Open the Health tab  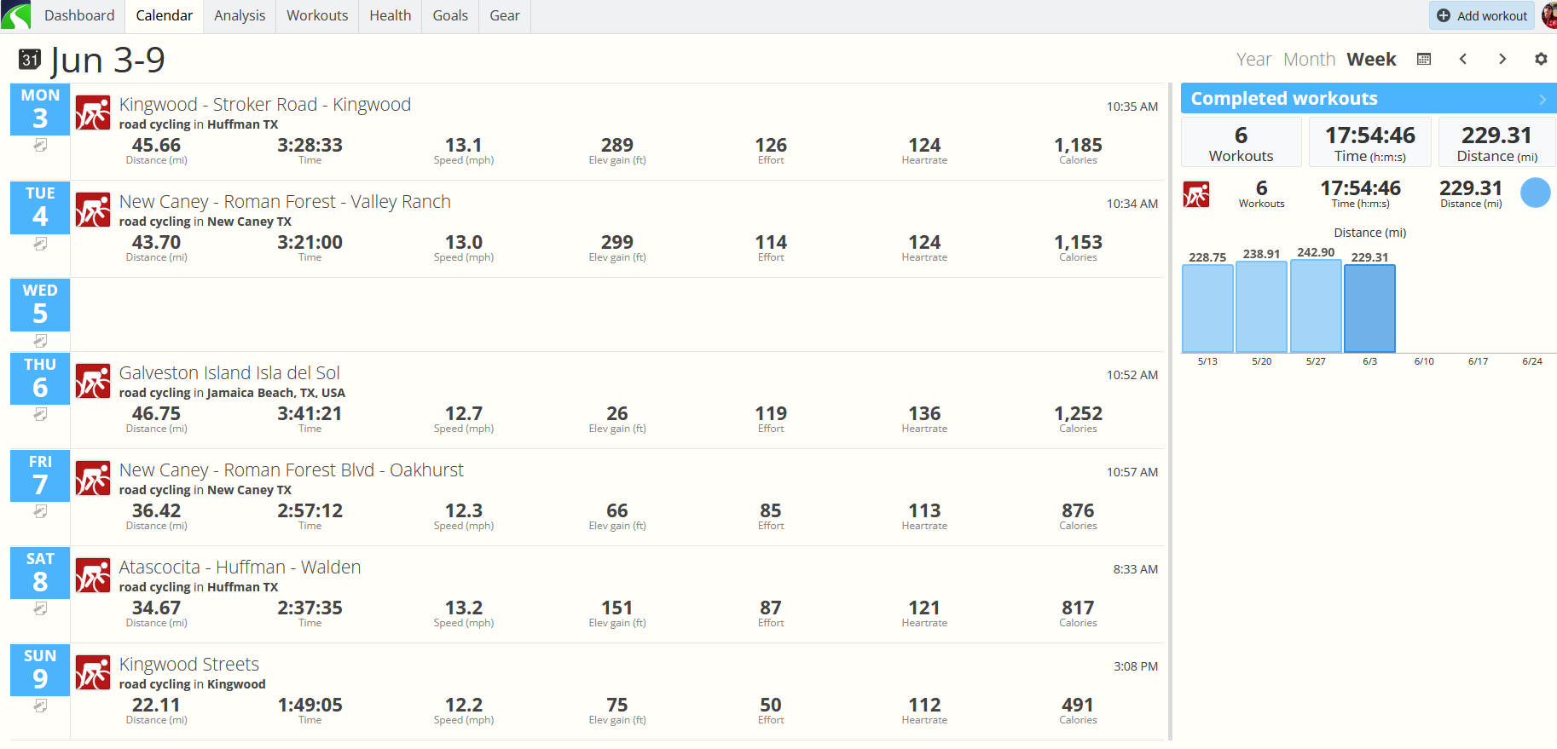(391, 16)
